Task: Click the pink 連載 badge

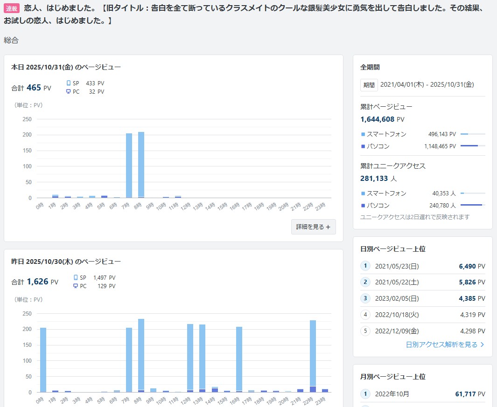Action: pyautogui.click(x=12, y=8)
